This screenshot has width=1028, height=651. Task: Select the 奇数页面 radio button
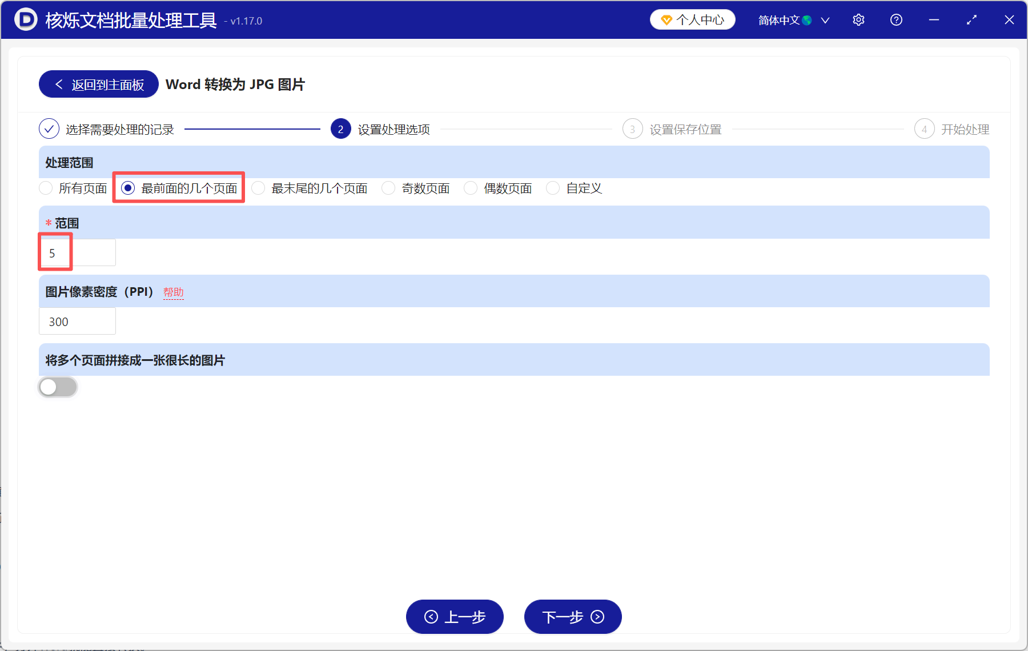[388, 188]
